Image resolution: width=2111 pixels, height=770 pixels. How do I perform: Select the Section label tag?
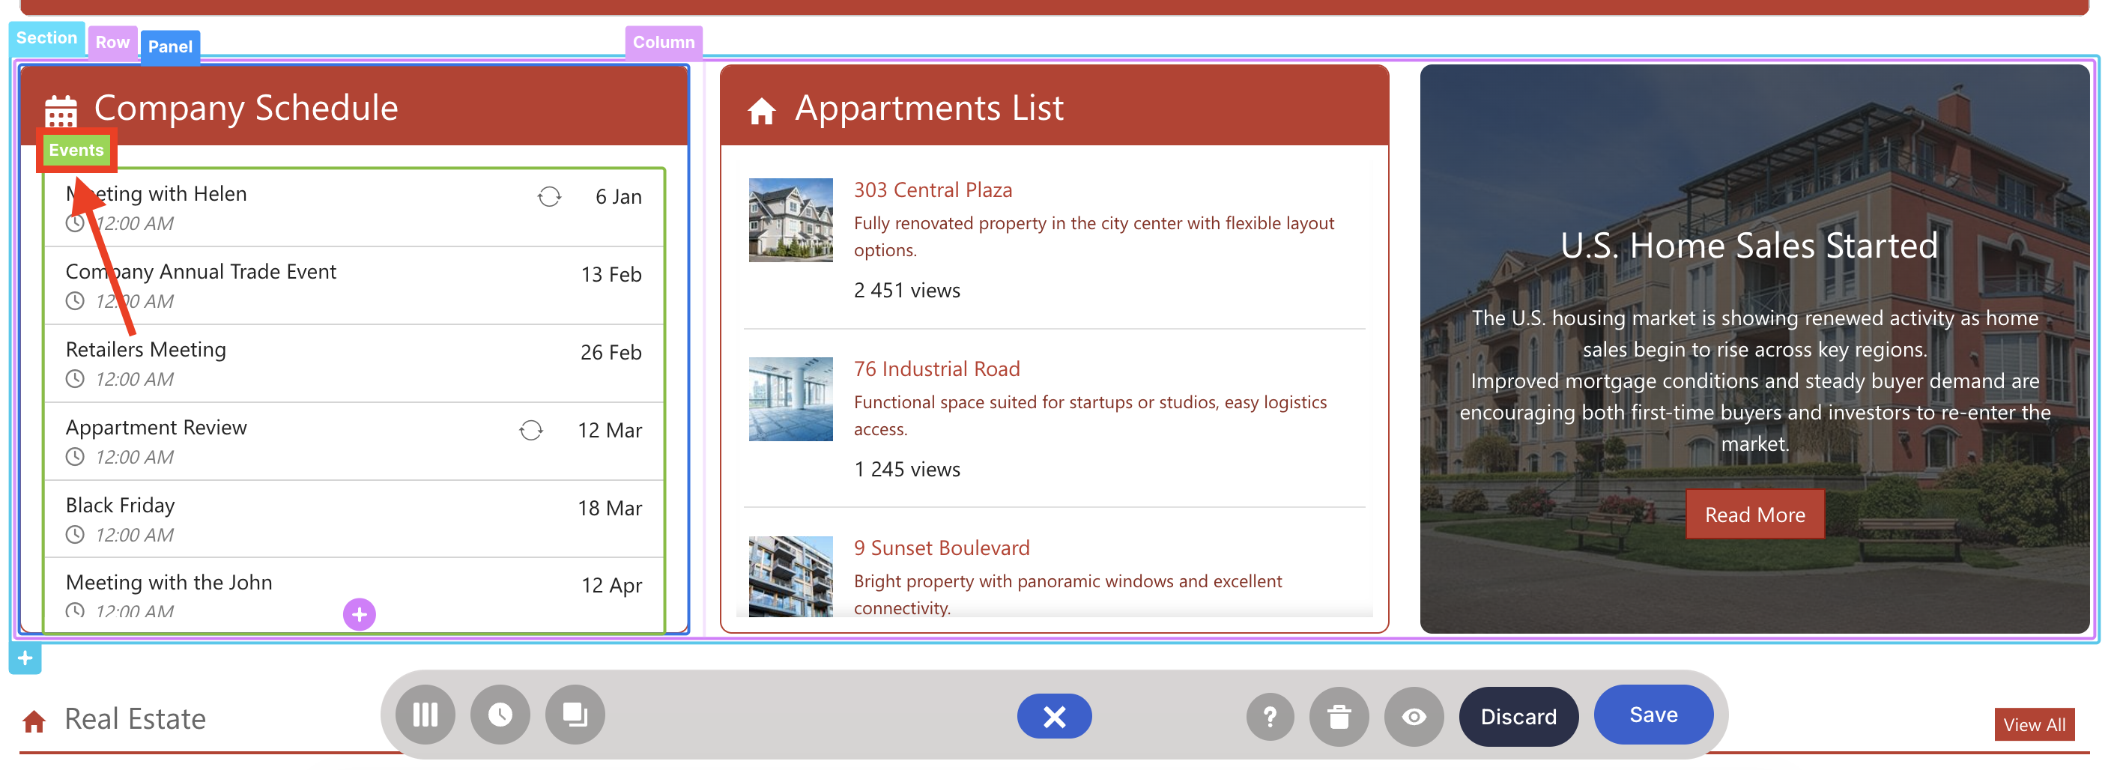point(46,37)
